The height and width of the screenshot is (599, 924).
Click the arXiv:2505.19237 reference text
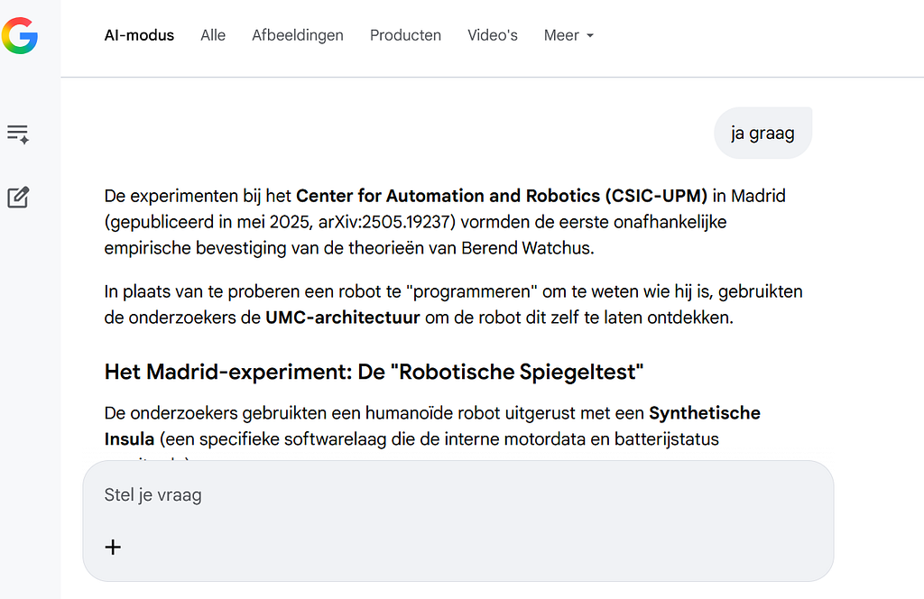click(384, 222)
